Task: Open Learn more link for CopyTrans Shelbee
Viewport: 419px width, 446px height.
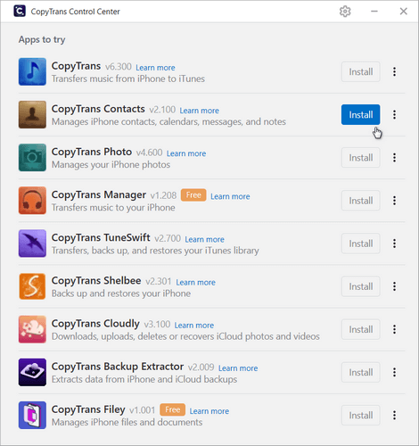Action: (x=195, y=282)
